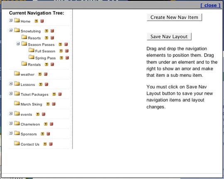Click red minus icon next to Snowtubing
This screenshot has height=179, width=224.
(x=52, y=31)
